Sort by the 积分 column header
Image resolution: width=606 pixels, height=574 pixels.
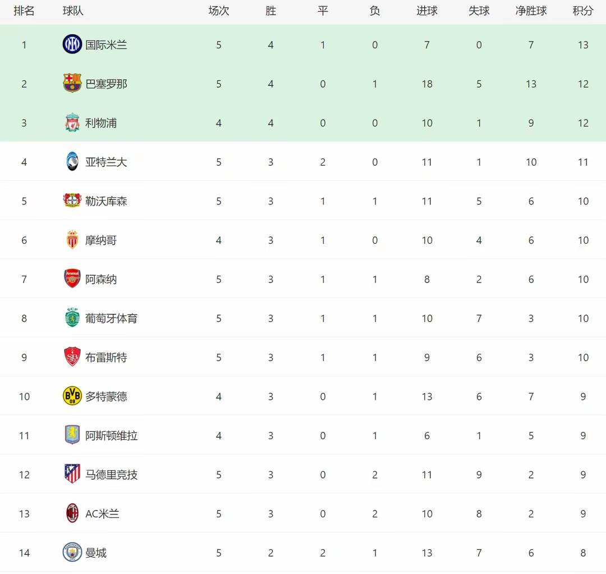(x=583, y=11)
